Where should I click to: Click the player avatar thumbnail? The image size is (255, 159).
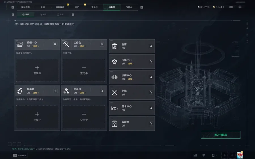pos(240,155)
